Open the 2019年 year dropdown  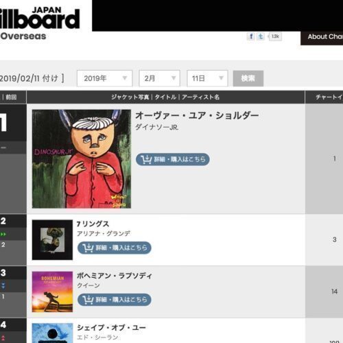click(x=105, y=78)
